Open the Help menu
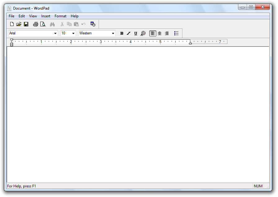The width and height of the screenshot is (278, 197). 74,16
